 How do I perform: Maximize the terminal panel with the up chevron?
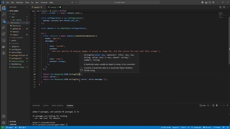(x=224, y=105)
